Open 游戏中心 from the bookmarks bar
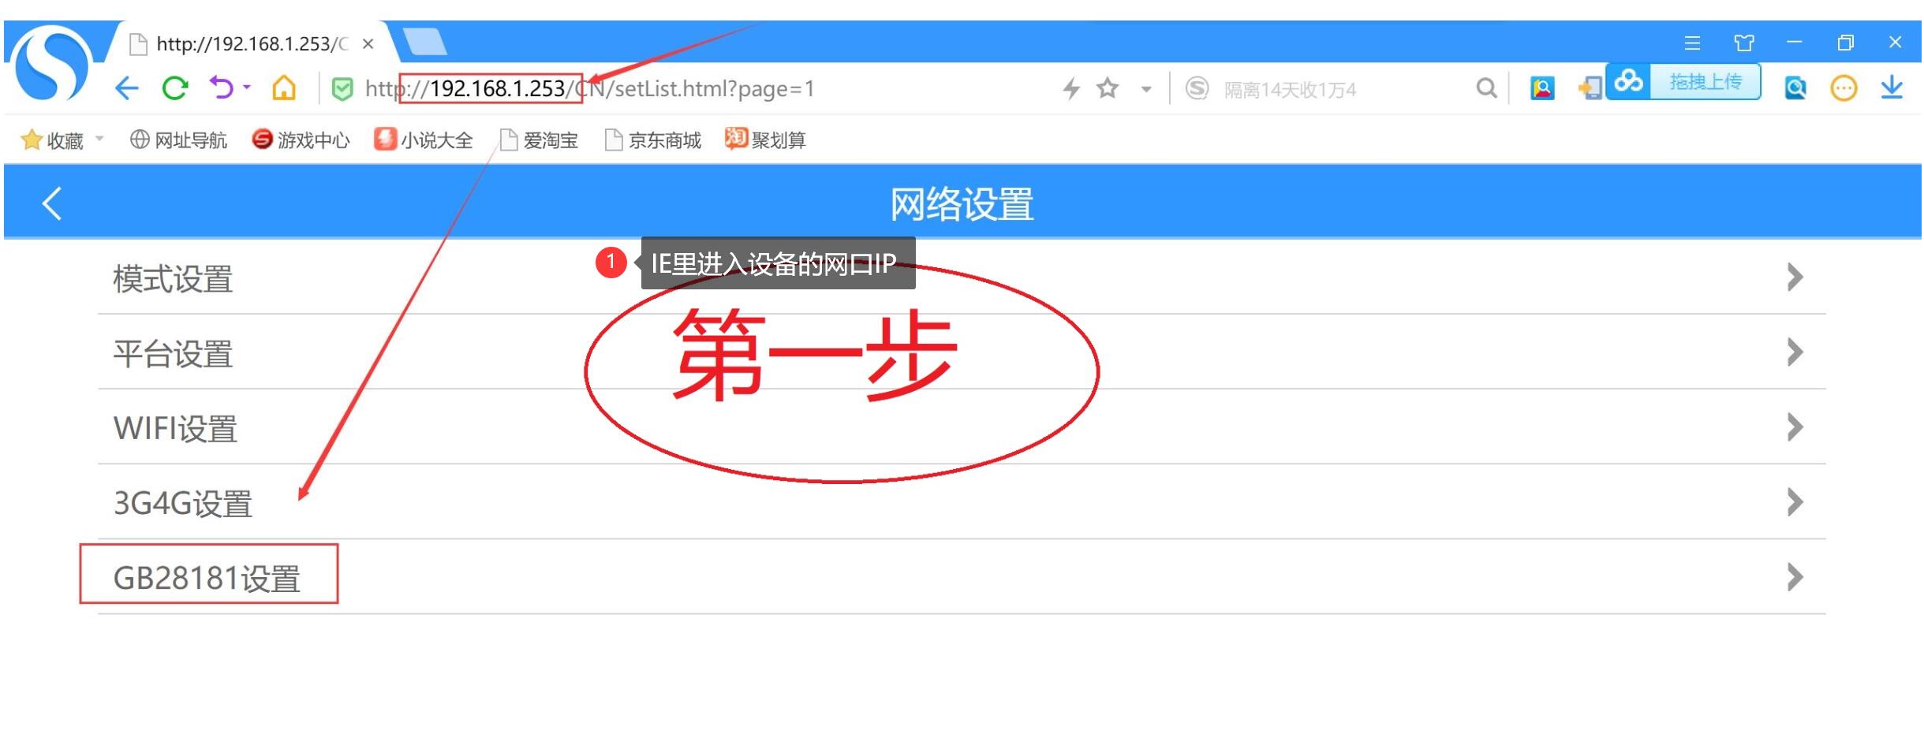The width and height of the screenshot is (1924, 745). (x=302, y=140)
